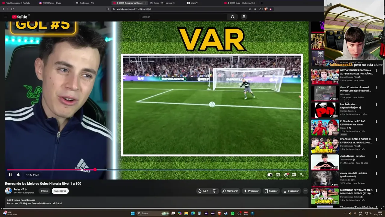Click the Preguntar button
The width and height of the screenshot is (385, 217).
point(251,191)
